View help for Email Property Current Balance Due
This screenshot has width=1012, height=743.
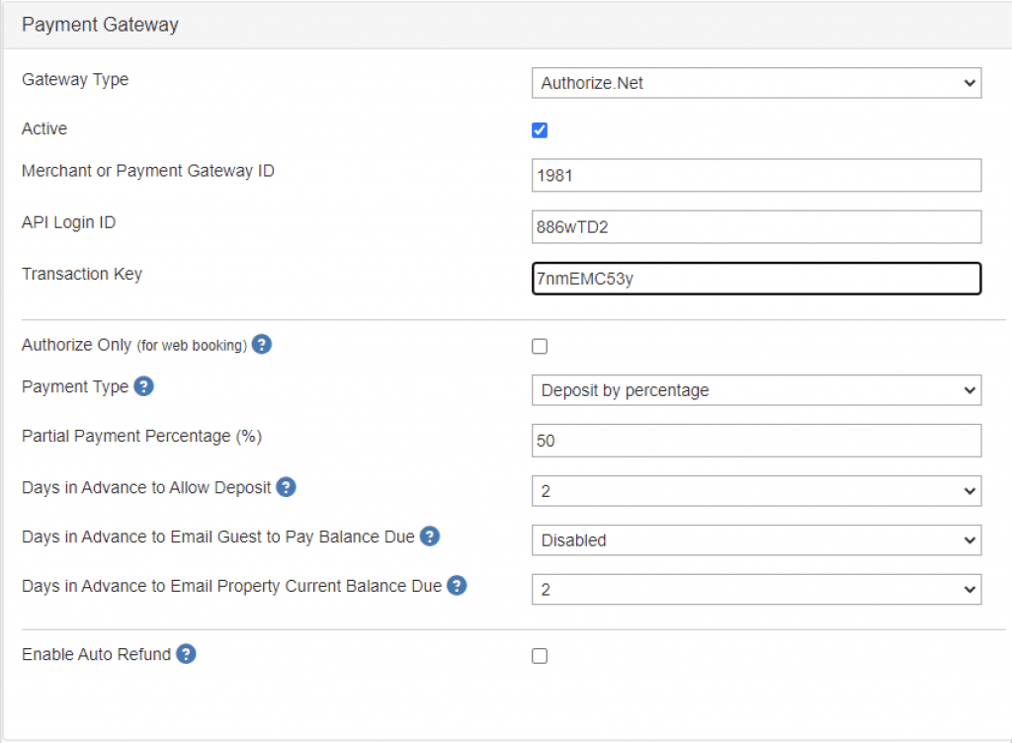tap(457, 586)
